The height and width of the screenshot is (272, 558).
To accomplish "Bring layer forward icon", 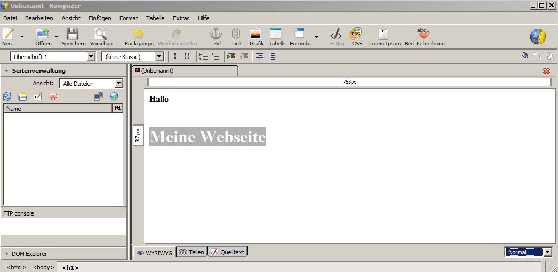I will click(x=537, y=56).
